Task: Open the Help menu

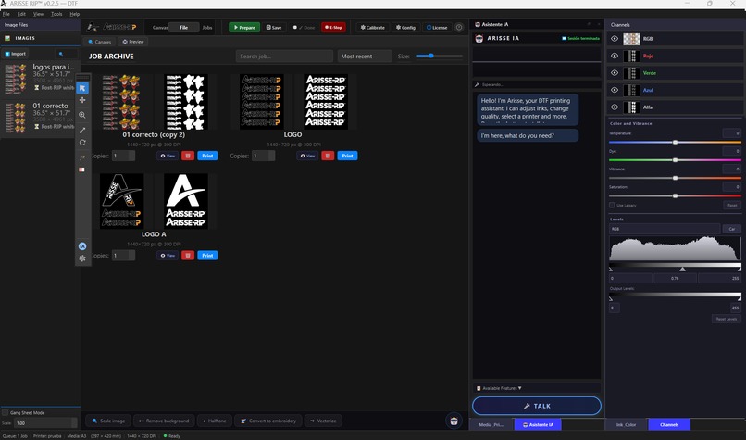Action: pos(75,14)
